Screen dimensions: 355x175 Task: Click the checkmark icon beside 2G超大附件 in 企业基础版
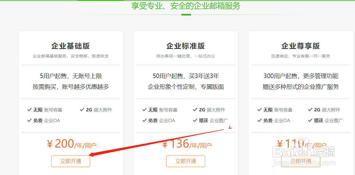pos(82,110)
